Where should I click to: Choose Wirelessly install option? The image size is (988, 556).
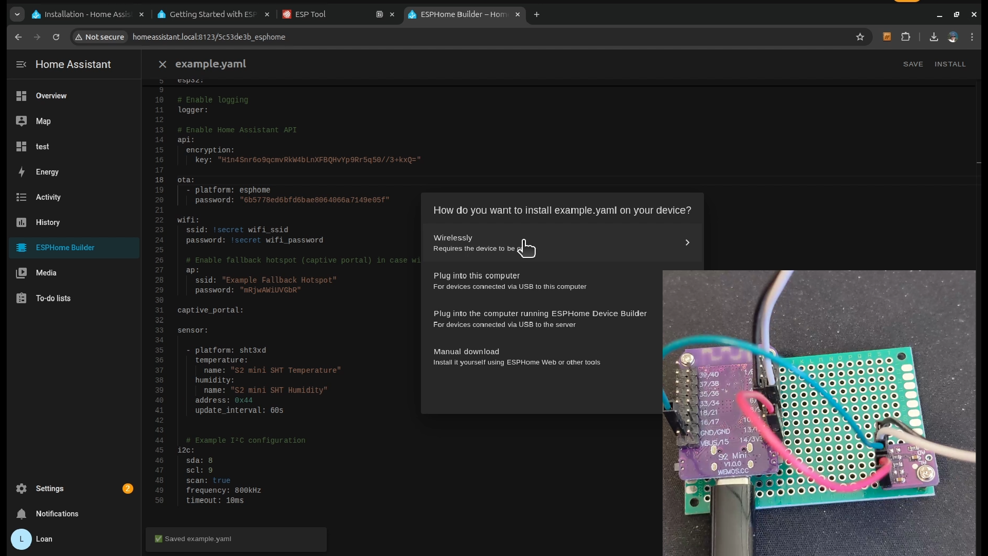pyautogui.click(x=562, y=242)
